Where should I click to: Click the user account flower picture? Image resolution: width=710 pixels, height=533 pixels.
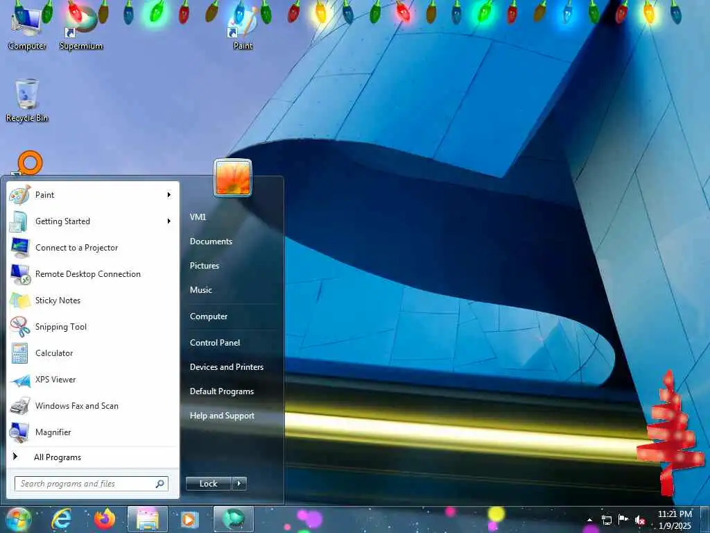[233, 178]
